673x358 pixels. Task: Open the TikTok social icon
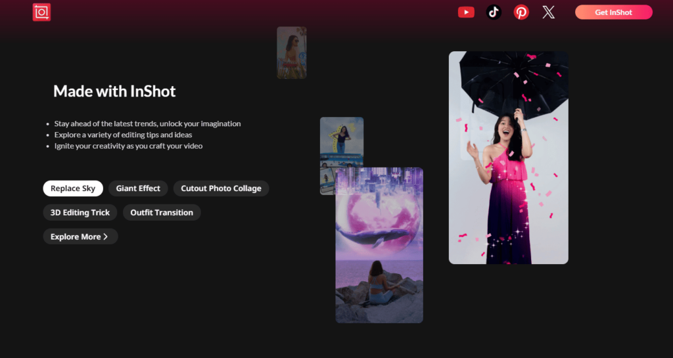[x=494, y=12]
